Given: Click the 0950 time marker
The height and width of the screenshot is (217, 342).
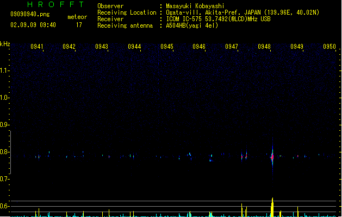Looking at the screenshot, I should (x=329, y=47).
